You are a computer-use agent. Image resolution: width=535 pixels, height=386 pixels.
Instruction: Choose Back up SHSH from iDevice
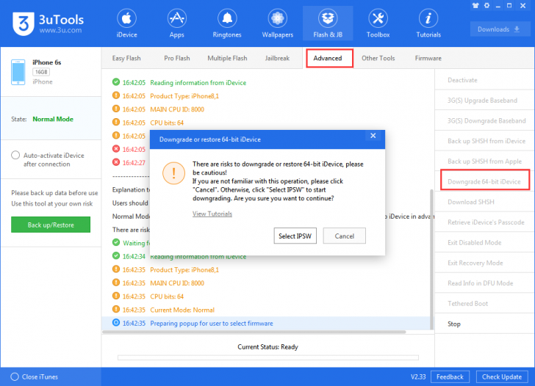(x=484, y=141)
